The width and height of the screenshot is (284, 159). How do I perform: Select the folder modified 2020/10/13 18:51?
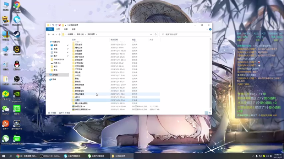[116, 94]
